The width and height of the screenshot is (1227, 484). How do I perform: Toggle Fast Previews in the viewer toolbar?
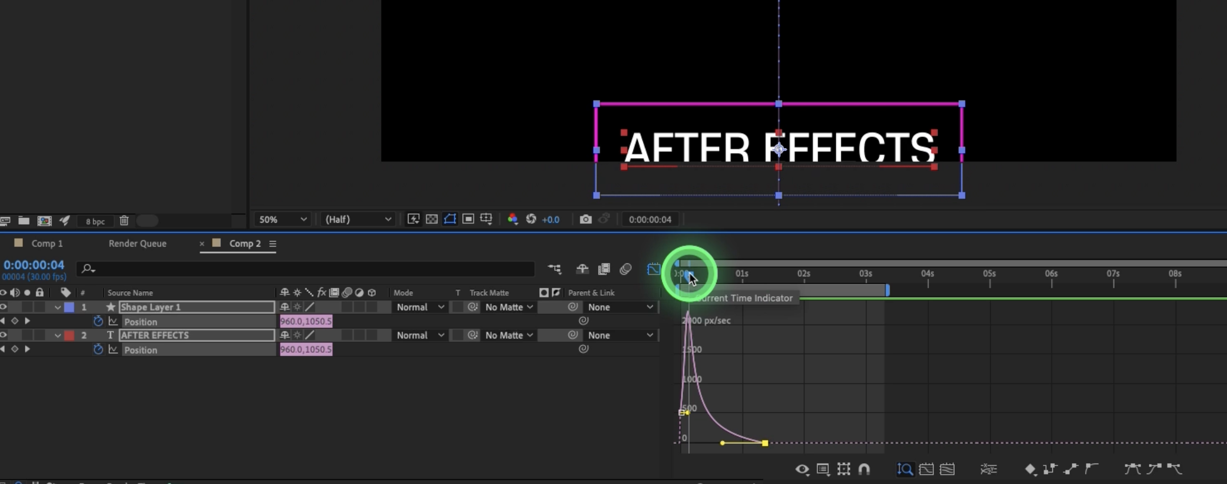[413, 219]
